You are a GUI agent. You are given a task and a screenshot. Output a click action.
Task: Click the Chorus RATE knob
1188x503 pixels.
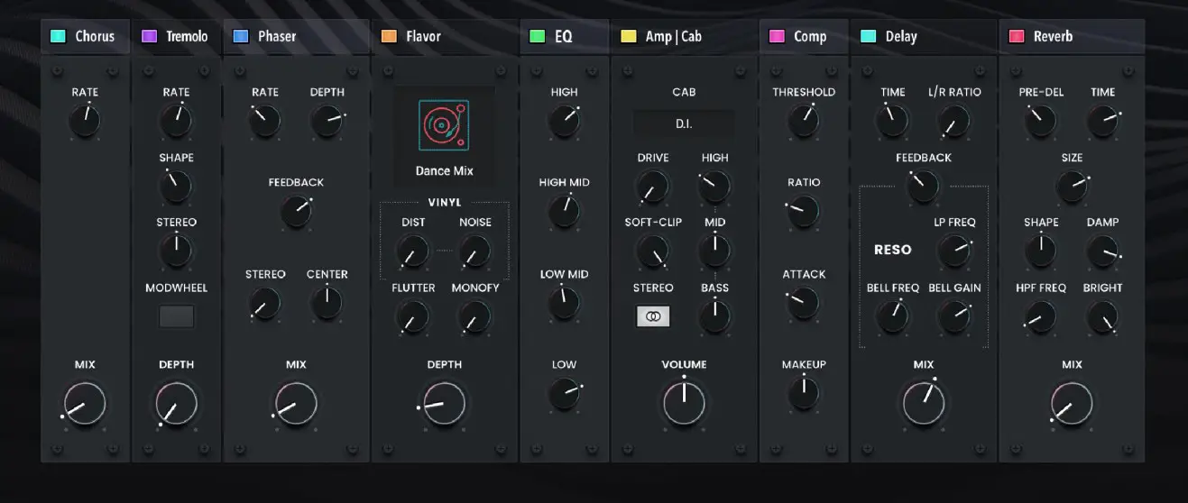85,121
